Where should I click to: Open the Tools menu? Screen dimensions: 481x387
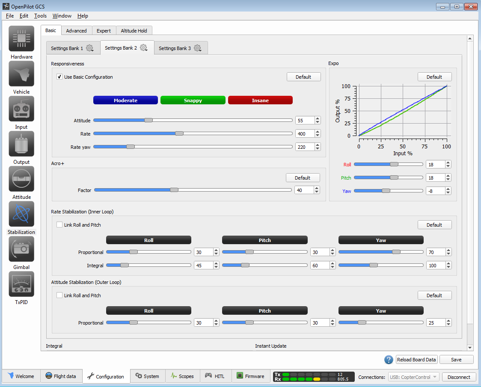40,16
